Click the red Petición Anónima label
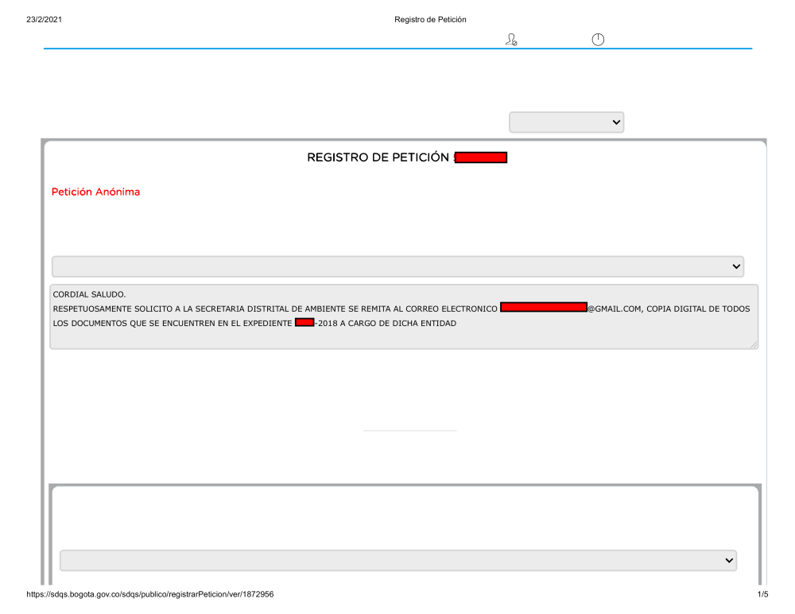This screenshot has height=614, width=795. (95, 192)
